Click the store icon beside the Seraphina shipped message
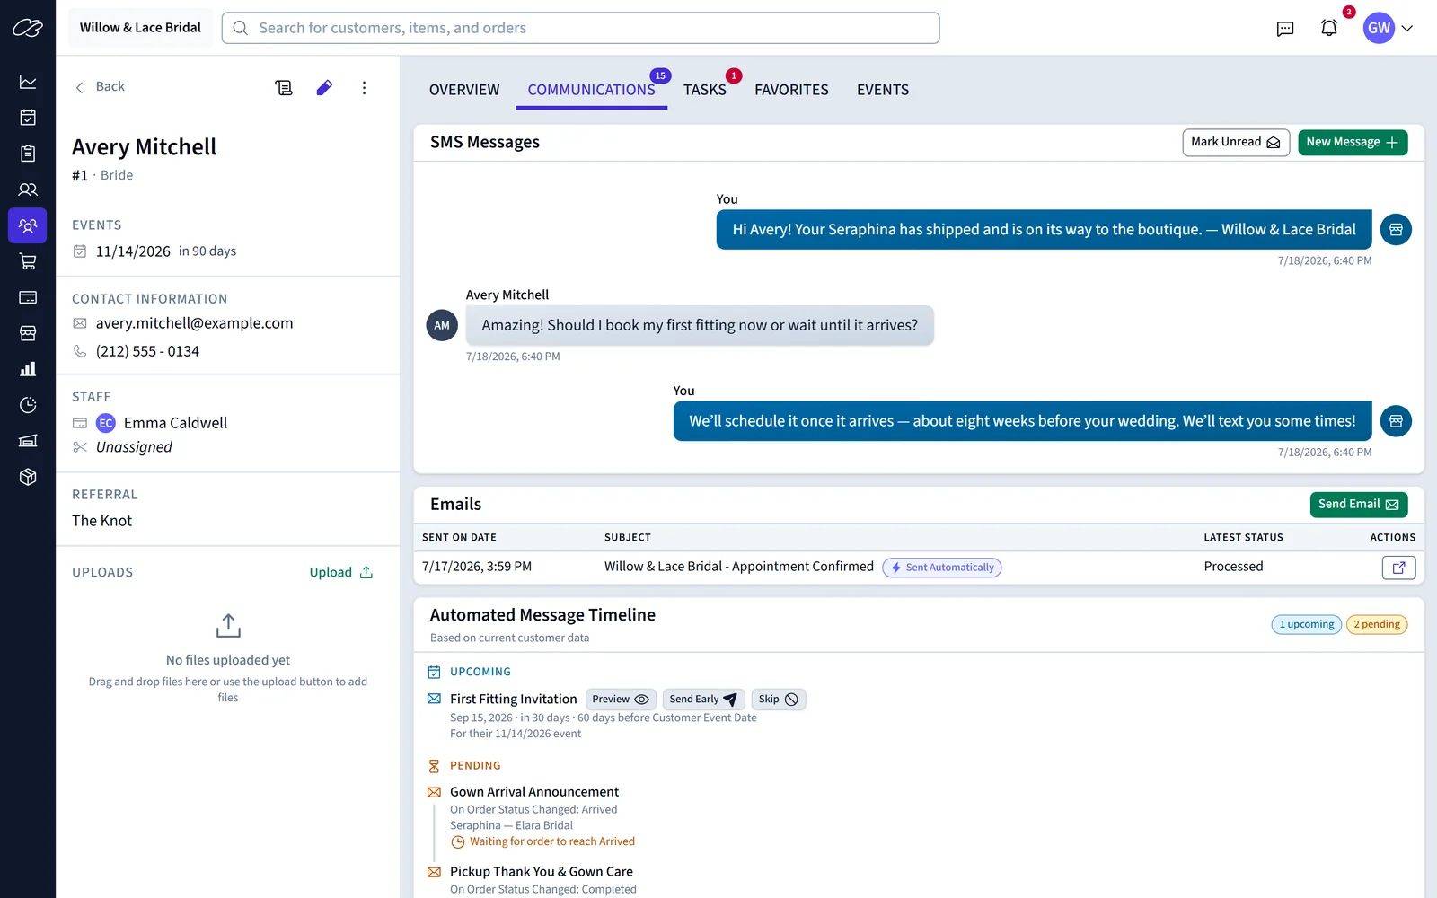This screenshot has height=898, width=1437. tap(1396, 230)
